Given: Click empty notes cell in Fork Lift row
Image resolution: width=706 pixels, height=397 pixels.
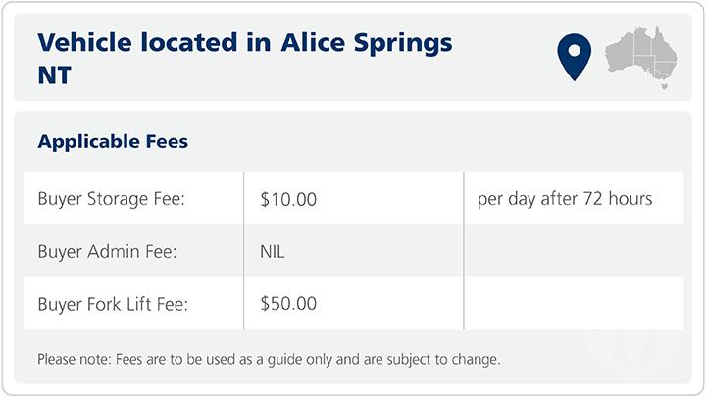Looking at the screenshot, I should 573,304.
